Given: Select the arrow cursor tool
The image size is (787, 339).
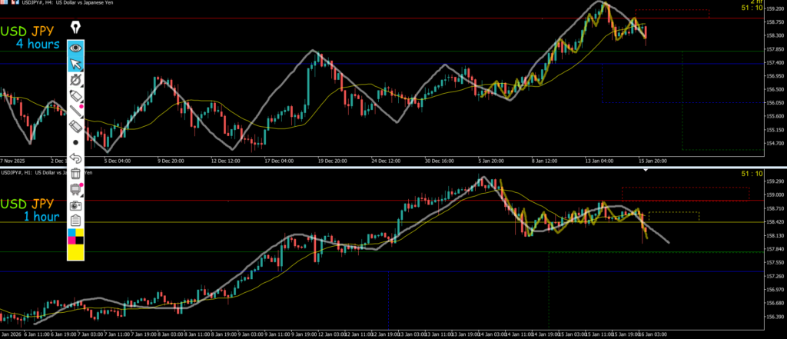Looking at the screenshot, I should point(75,63).
